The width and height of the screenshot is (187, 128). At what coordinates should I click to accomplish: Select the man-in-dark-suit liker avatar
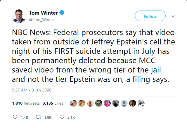(115, 103)
